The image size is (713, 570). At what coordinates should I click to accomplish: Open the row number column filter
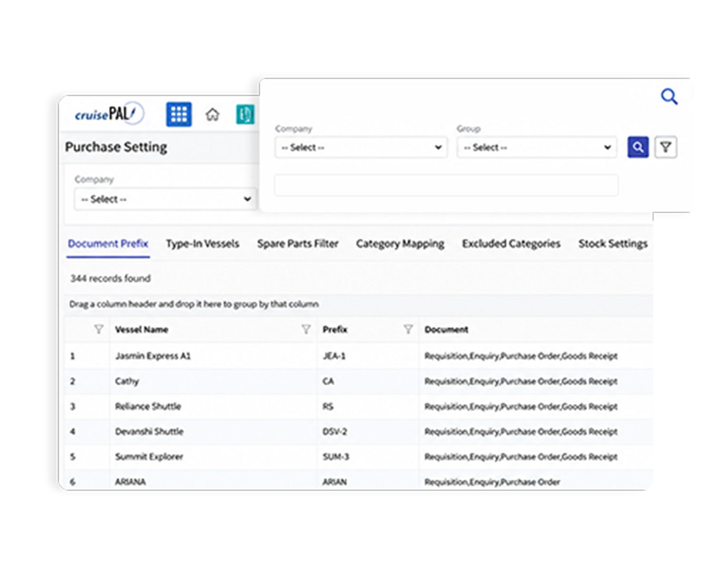click(98, 329)
